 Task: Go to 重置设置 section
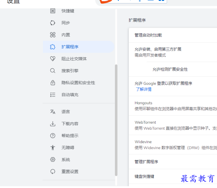[70, 172]
